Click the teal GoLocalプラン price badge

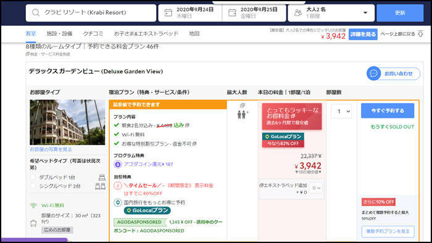283,136
